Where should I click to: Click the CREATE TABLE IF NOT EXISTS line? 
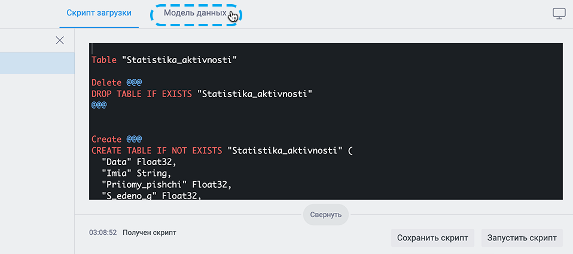pos(221,150)
